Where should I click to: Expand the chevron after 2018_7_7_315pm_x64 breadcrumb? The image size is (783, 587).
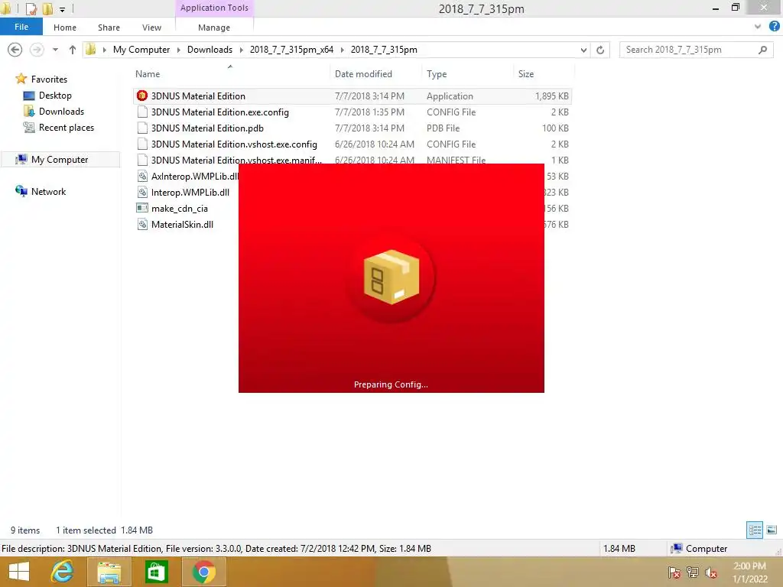pos(343,50)
